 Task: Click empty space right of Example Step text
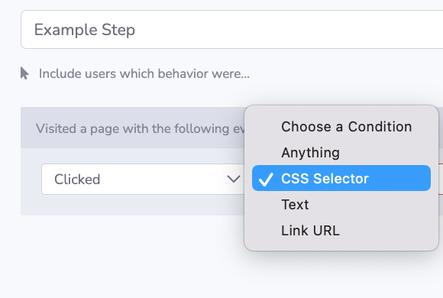point(283,29)
